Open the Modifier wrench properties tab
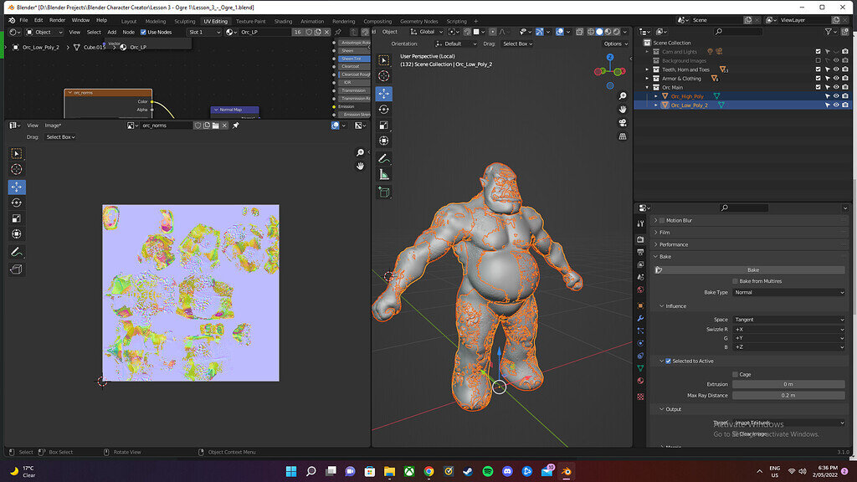857x482 pixels. [x=640, y=318]
